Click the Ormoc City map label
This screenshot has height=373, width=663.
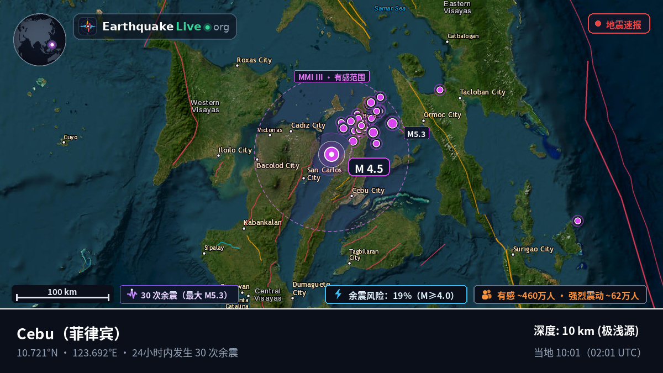[x=443, y=115]
